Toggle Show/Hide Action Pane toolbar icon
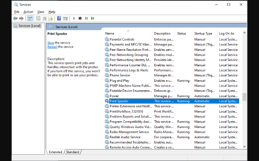This screenshot has height=161, width=259. [x=66, y=18]
